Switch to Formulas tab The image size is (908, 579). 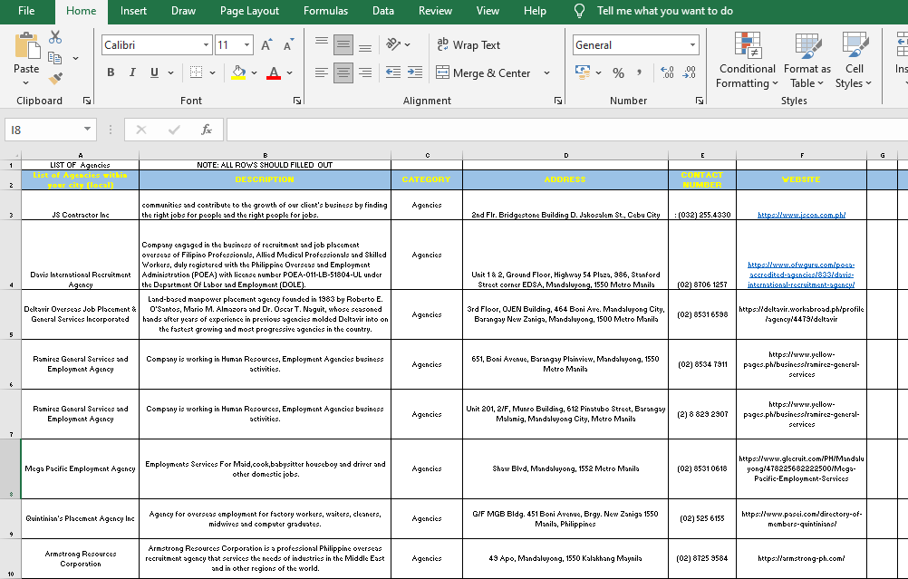tap(325, 11)
